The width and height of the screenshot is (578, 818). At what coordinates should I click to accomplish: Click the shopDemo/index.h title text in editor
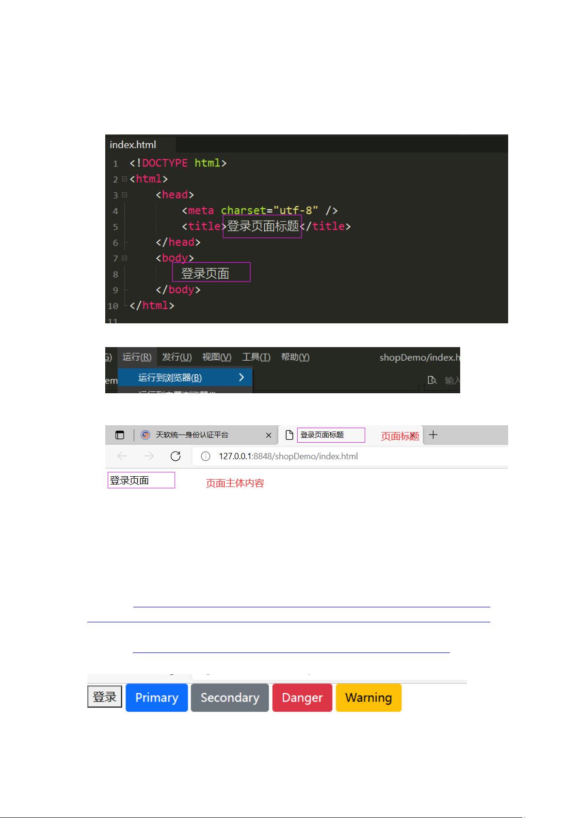pos(419,357)
